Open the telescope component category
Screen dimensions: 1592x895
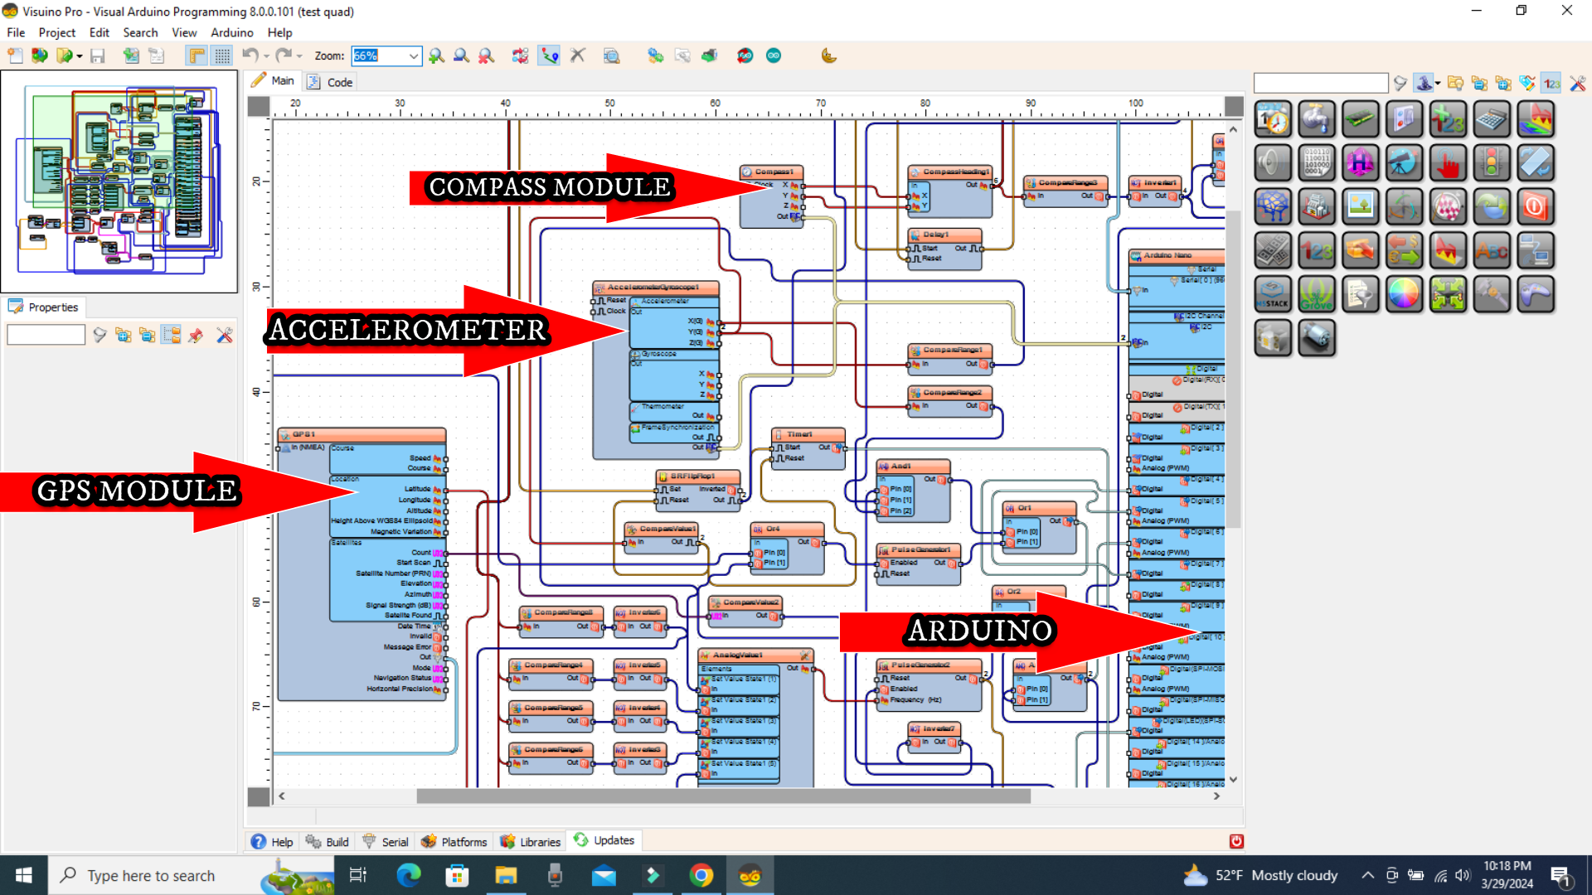(1405, 163)
